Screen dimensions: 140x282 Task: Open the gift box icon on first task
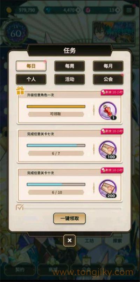pyautogui.click(x=20, y=91)
